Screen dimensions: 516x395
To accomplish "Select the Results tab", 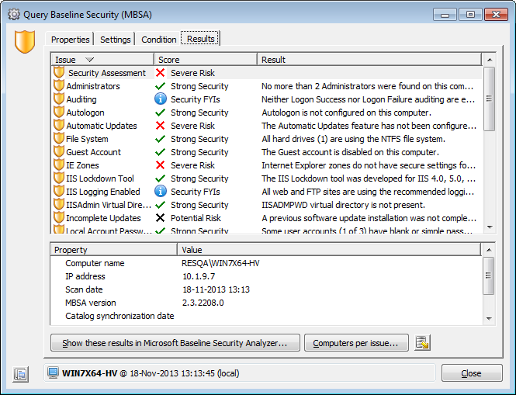I will click(x=201, y=39).
